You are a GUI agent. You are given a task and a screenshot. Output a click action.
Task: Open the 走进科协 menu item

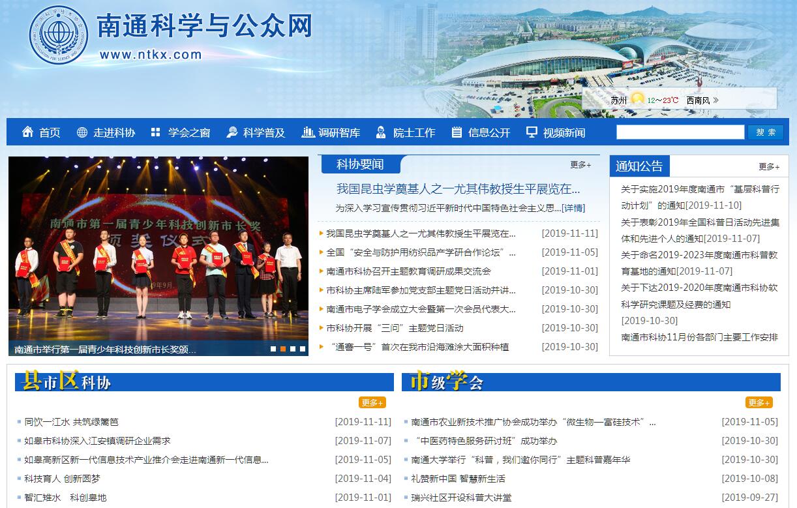114,132
